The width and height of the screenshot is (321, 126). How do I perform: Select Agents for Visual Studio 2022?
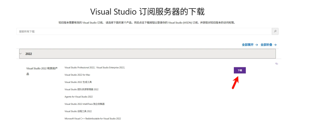click(79, 97)
